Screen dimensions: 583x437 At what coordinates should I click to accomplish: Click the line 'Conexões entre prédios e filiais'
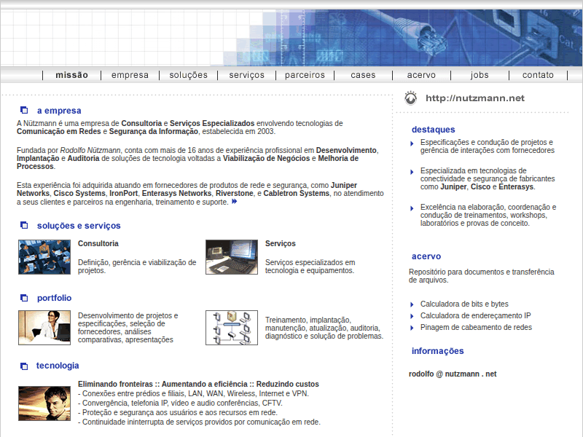click(193, 393)
